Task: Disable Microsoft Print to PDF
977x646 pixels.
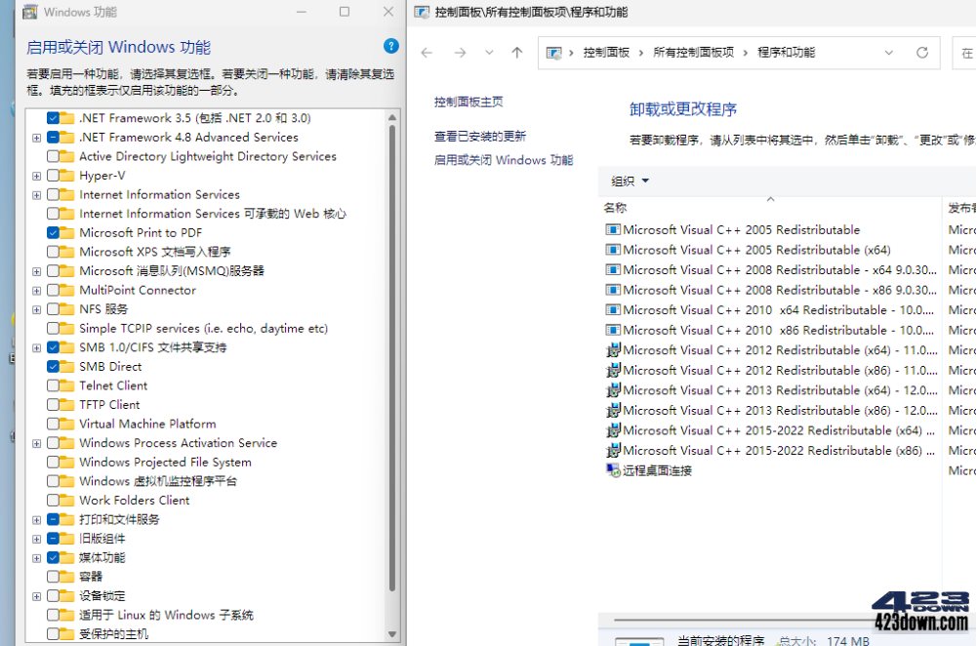Action: (x=54, y=232)
